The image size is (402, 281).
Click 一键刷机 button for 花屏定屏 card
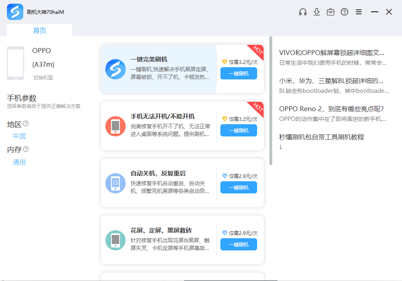239,244
